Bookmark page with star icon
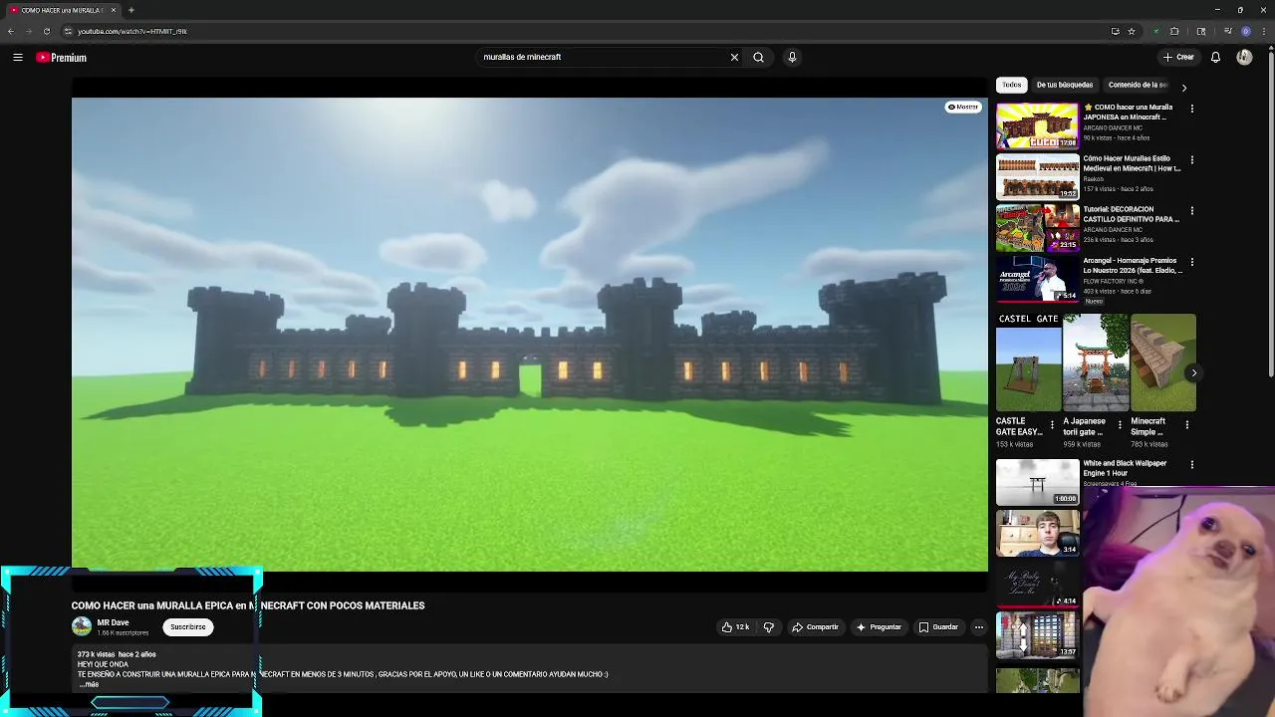The image size is (1275, 717). pyautogui.click(x=1132, y=31)
